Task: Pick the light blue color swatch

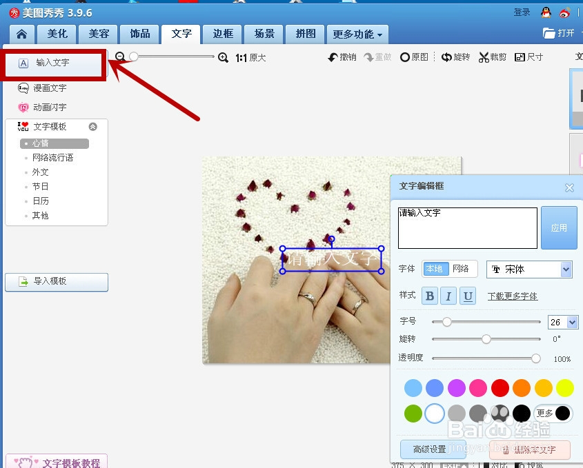Action: [x=413, y=388]
